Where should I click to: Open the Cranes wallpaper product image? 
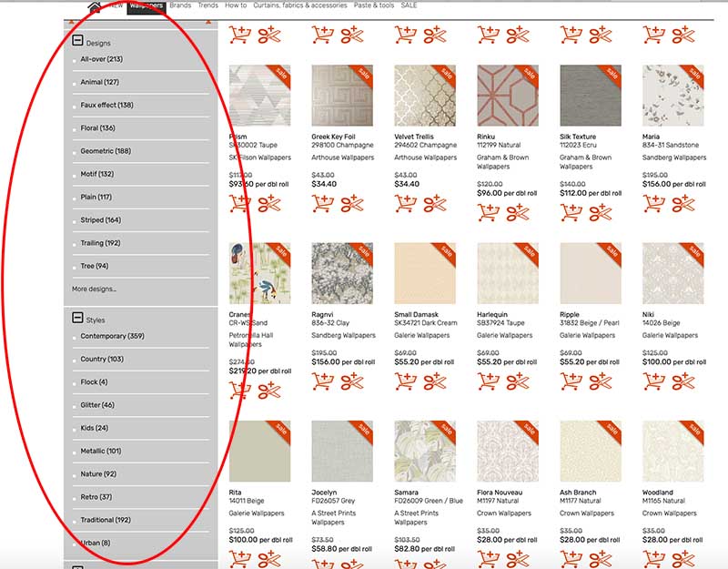[x=259, y=273]
